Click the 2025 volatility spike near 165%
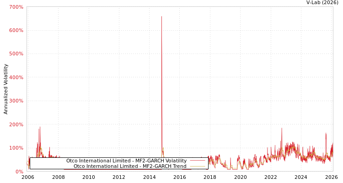This screenshot has width=343, height=183. point(326,133)
